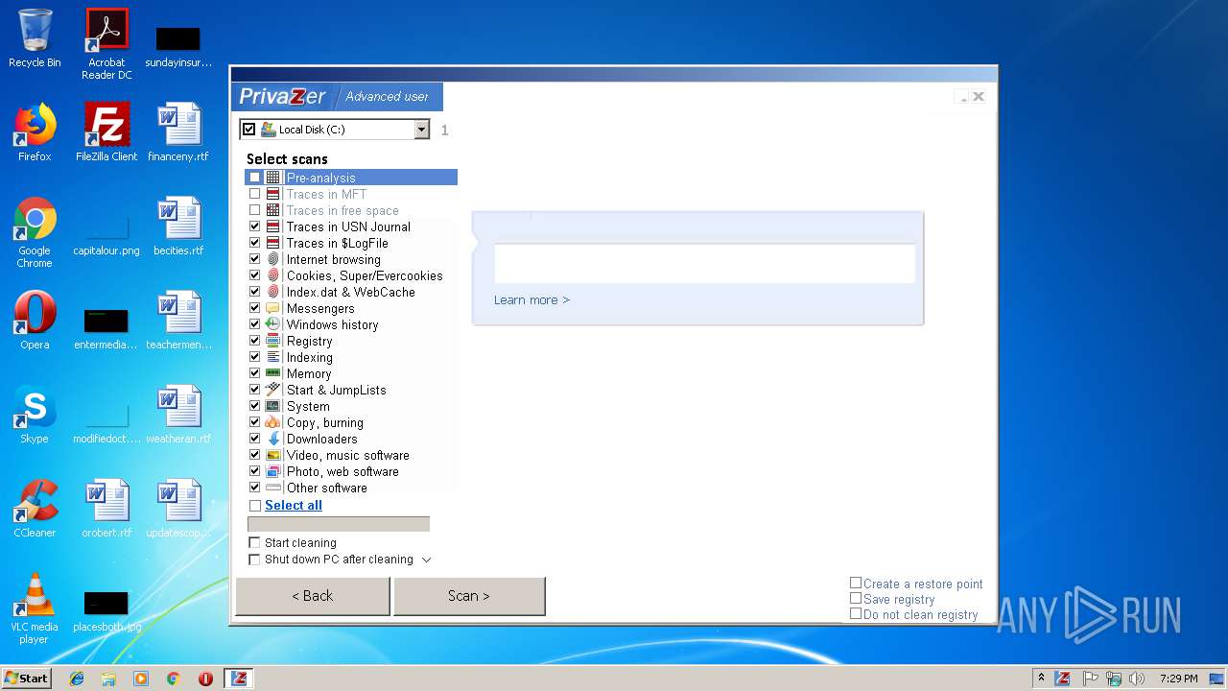Click the scan progress bar
The image size is (1228, 691).
point(339,524)
